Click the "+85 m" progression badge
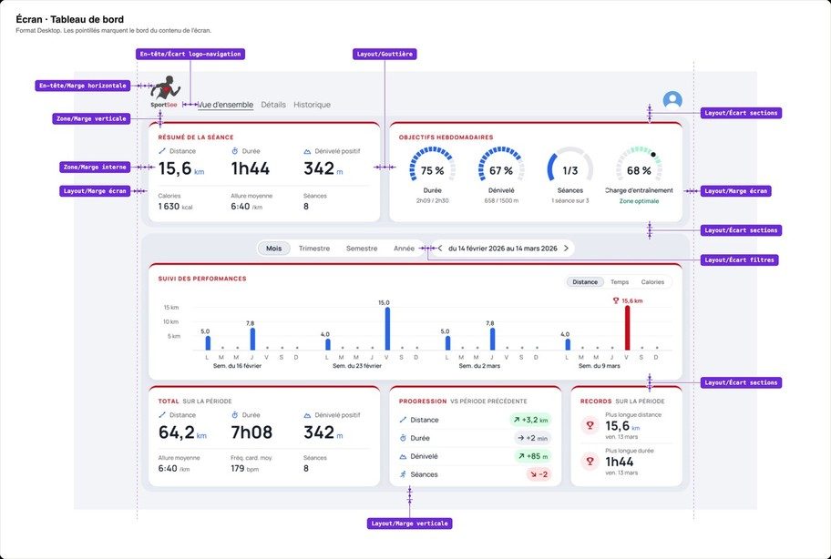 click(x=533, y=456)
